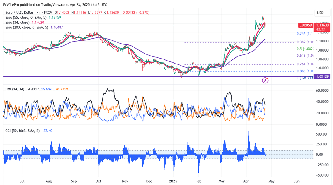Click the 0.618 Fibonacci level label

coord(305,56)
